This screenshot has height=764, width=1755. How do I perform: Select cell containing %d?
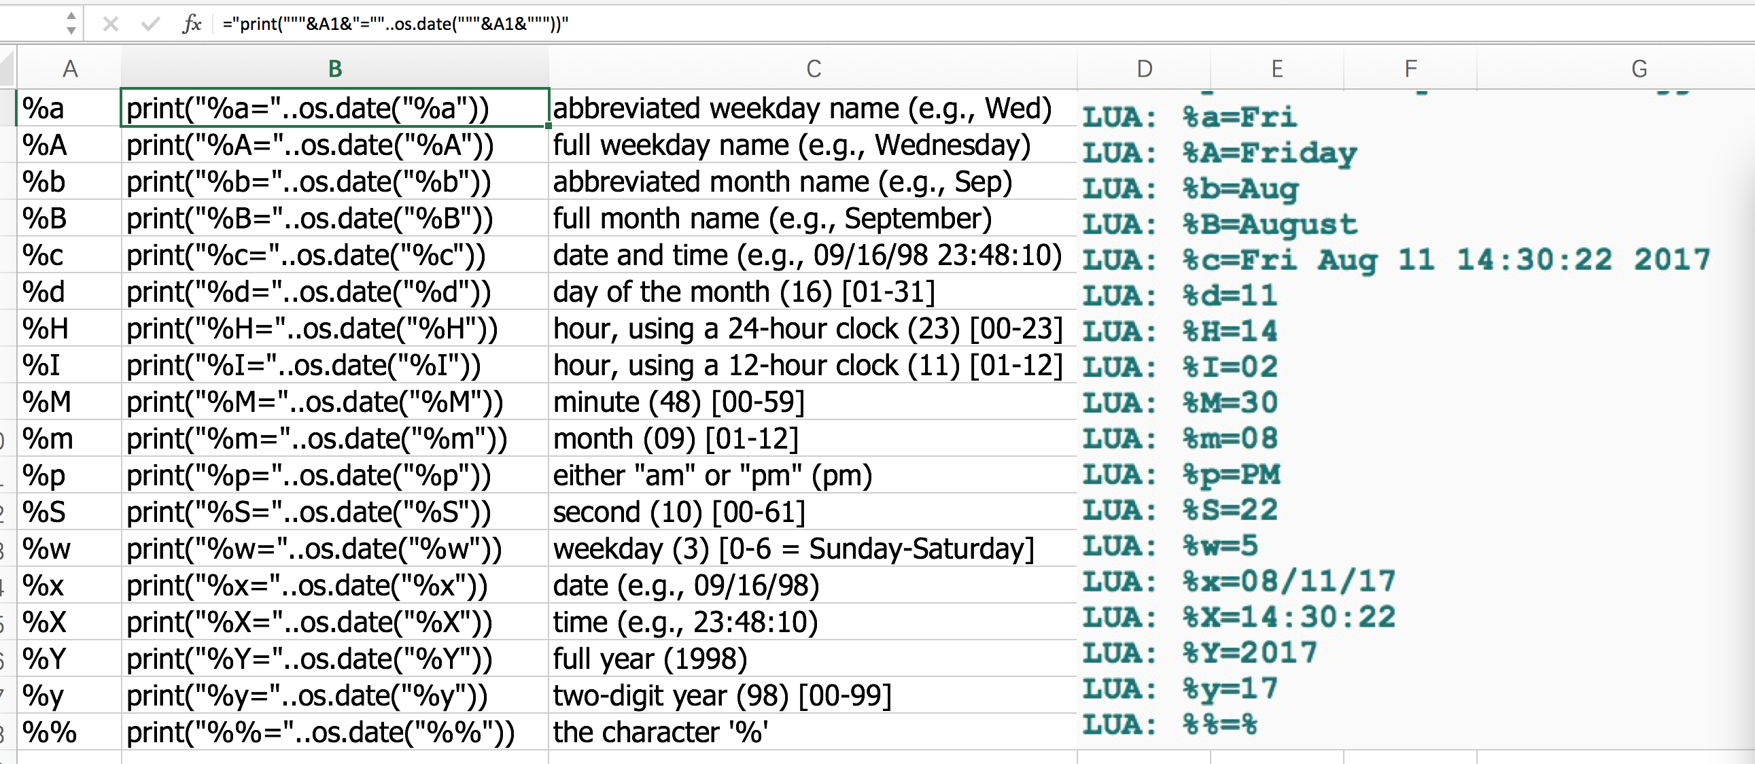(69, 292)
